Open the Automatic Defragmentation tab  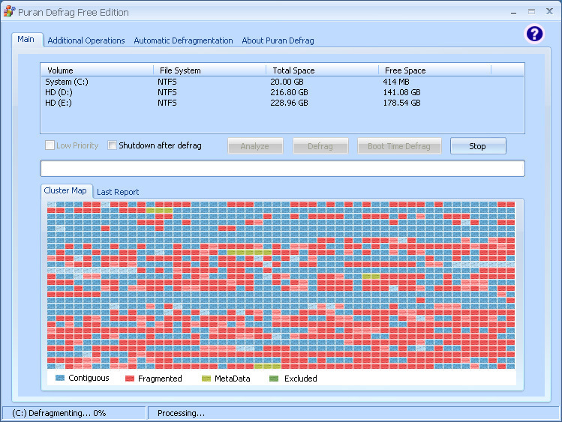coord(183,40)
